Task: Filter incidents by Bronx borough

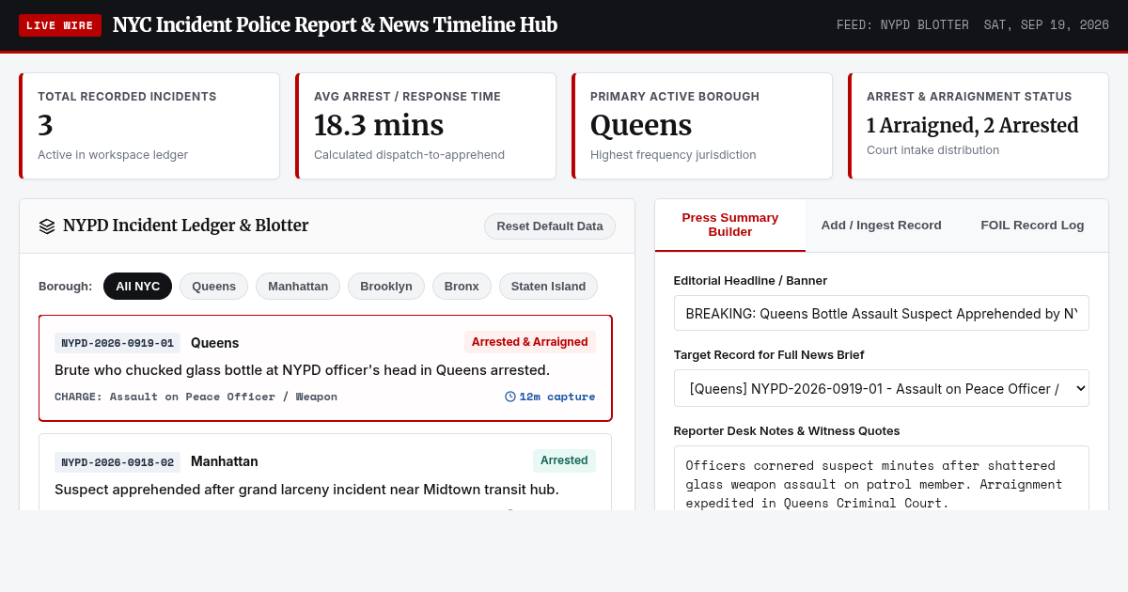Action: [462, 287]
